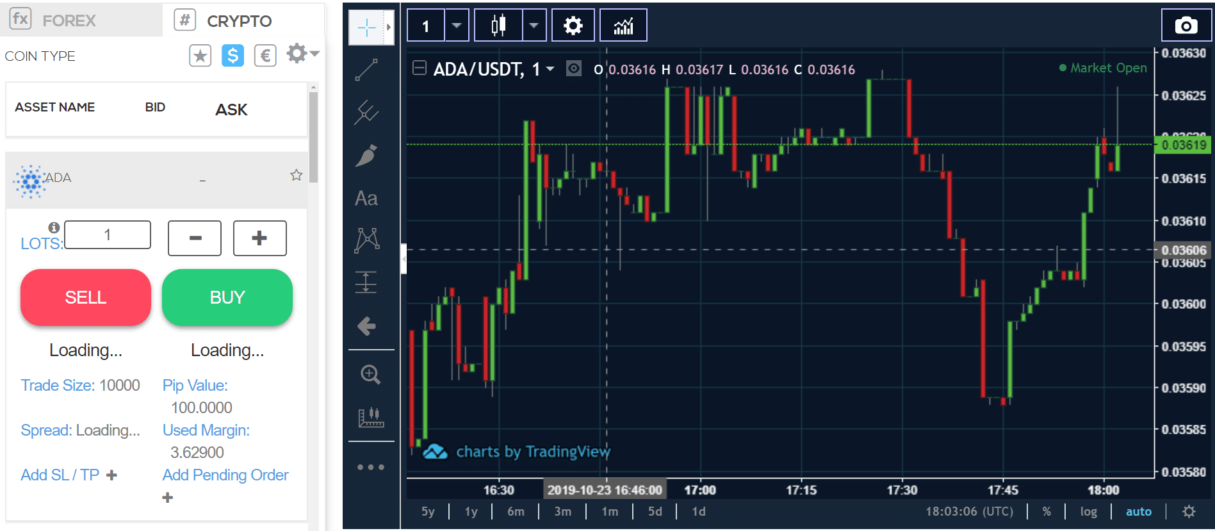Select the trend line drawing tool
1215x531 pixels.
[x=366, y=70]
